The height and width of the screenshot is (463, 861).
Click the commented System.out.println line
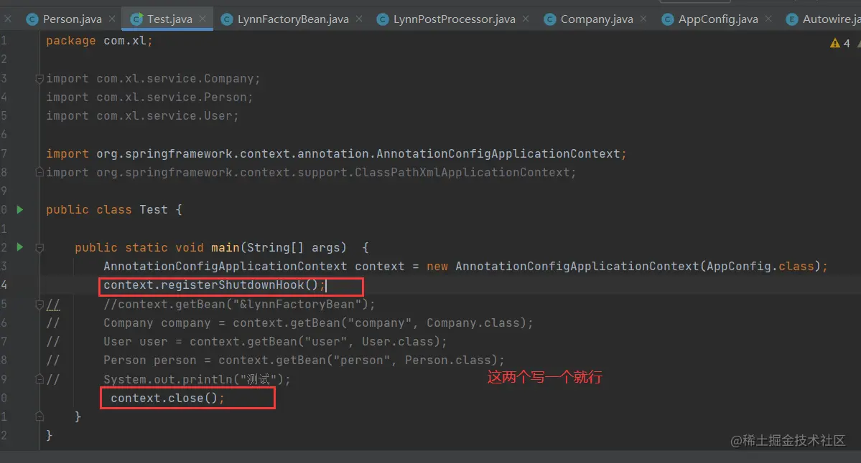[x=197, y=379]
